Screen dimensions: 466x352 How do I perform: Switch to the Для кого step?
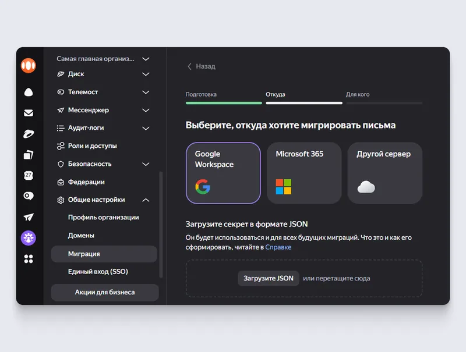point(358,94)
